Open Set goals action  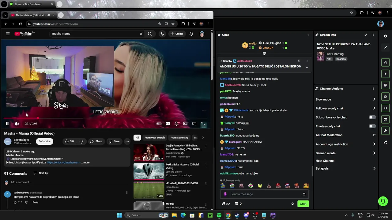tap(346, 169)
